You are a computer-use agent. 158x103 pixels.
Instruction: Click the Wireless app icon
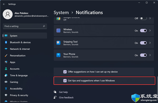(58, 31)
